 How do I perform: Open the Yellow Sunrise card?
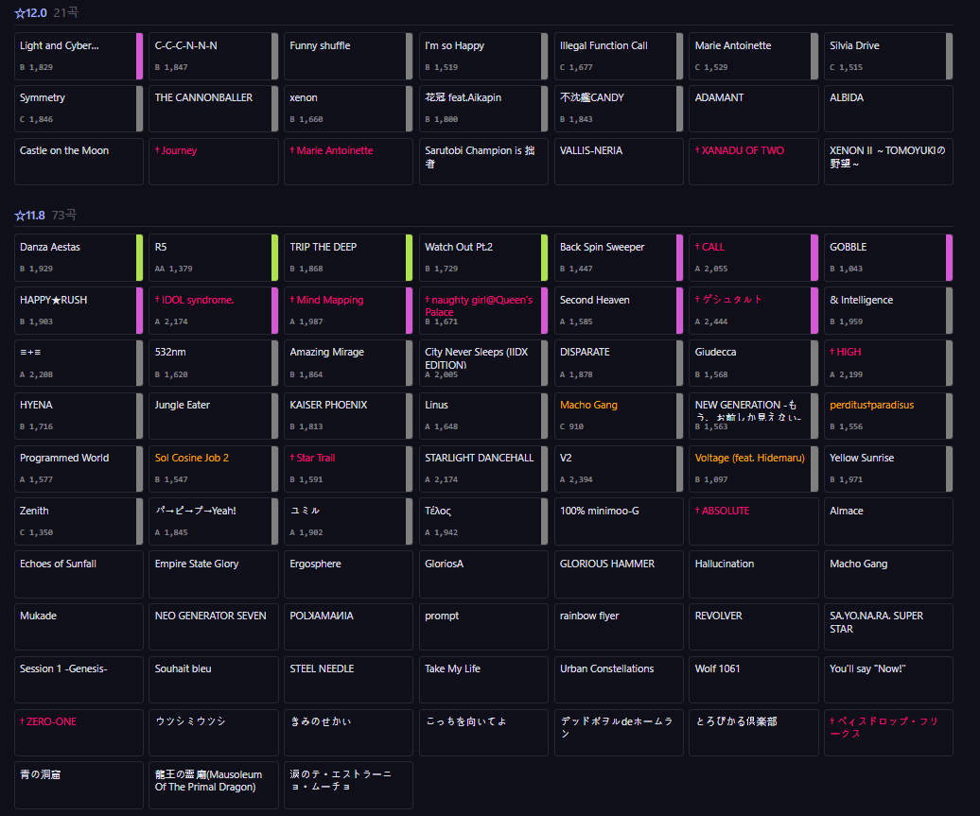coord(889,469)
